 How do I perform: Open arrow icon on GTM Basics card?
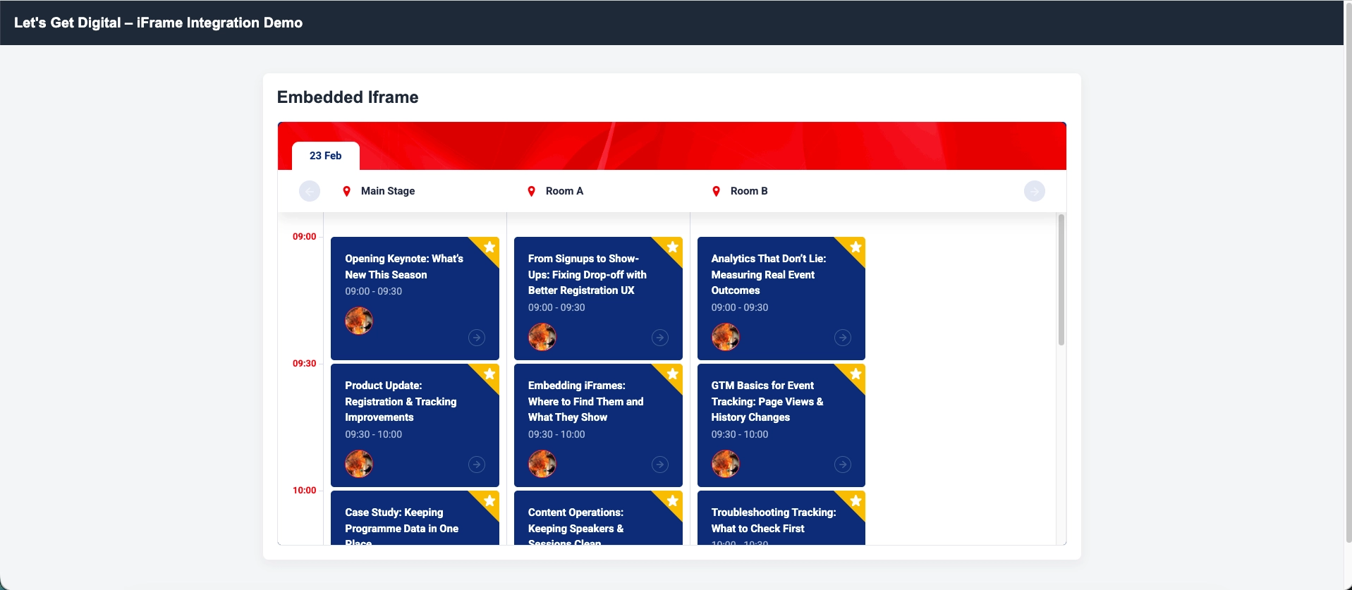click(x=843, y=465)
